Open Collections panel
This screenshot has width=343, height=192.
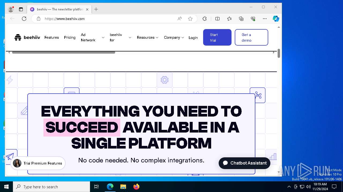(x=241, y=19)
